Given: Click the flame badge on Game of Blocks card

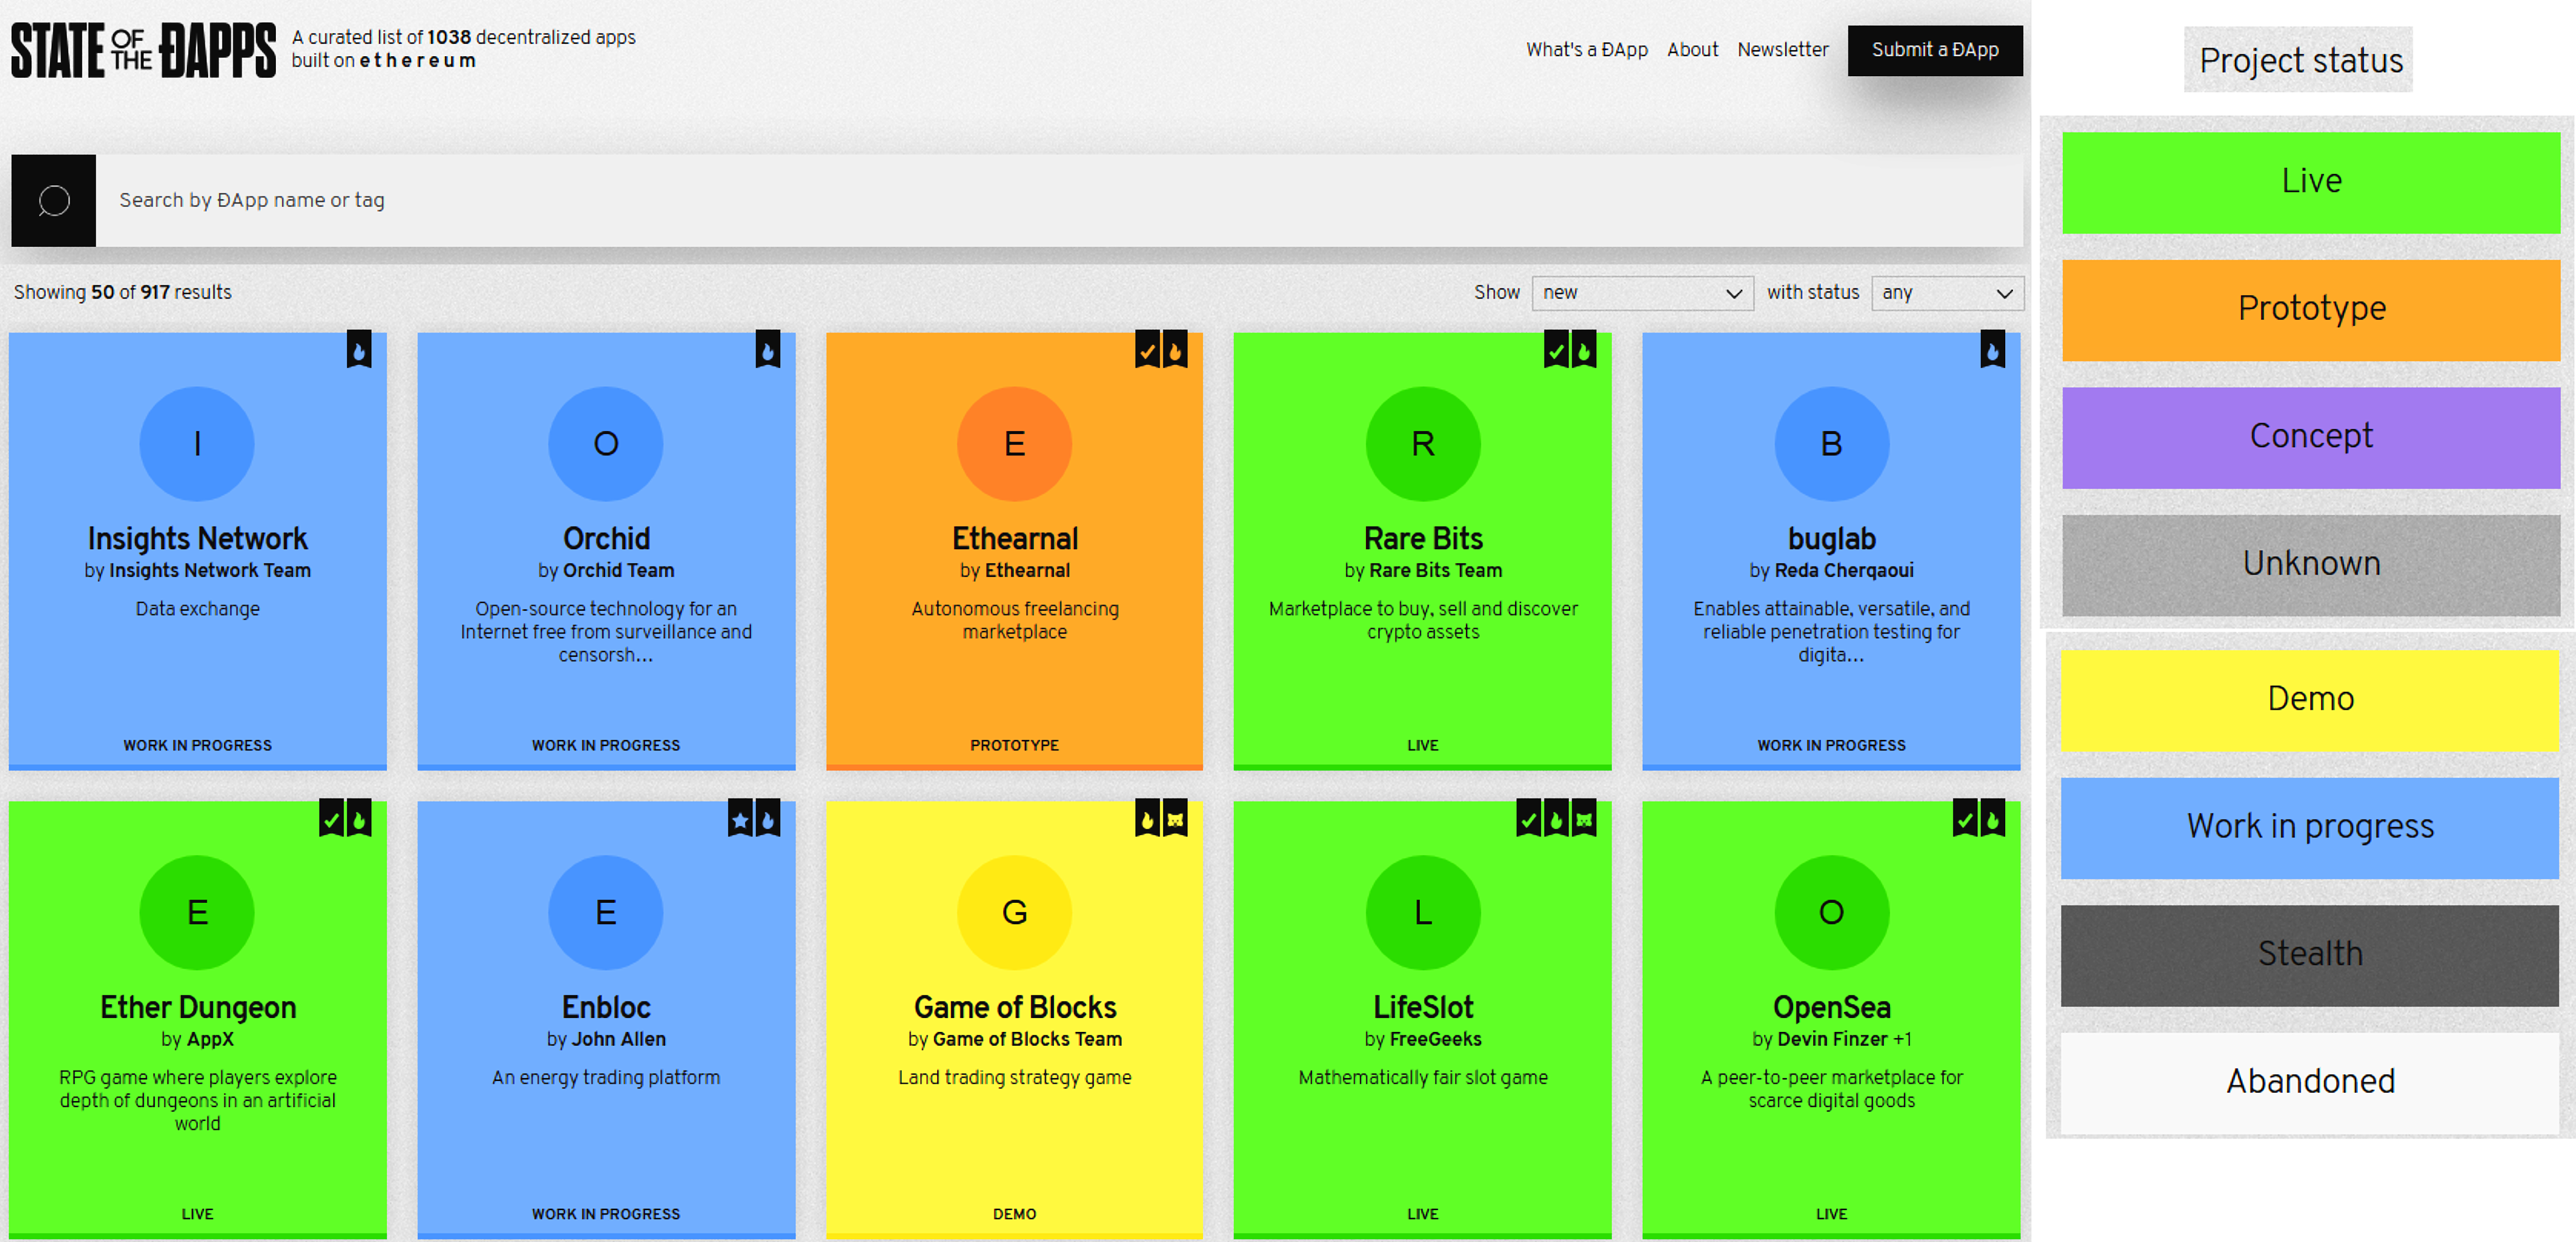Looking at the screenshot, I should tap(1148, 818).
